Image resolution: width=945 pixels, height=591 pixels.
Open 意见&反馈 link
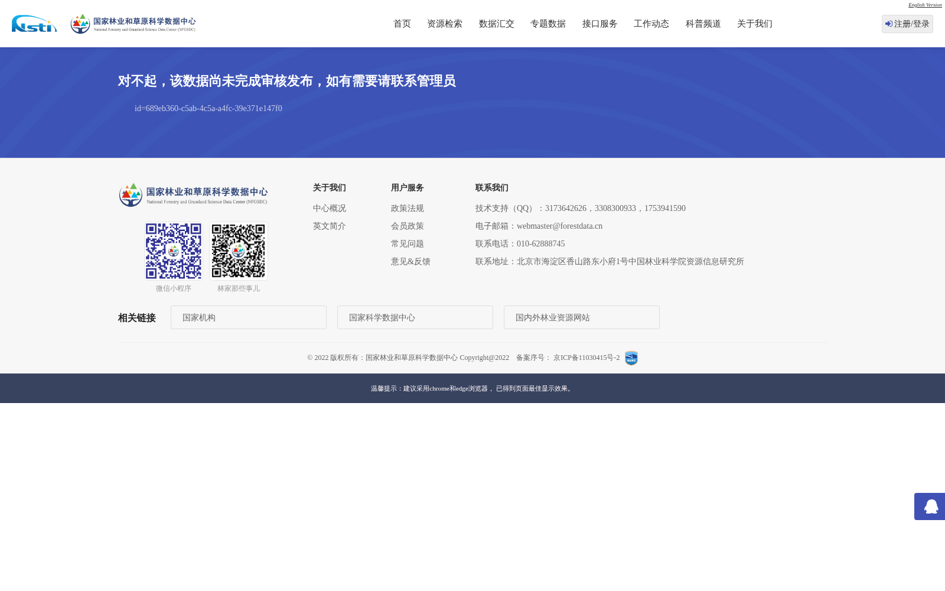(x=410, y=262)
